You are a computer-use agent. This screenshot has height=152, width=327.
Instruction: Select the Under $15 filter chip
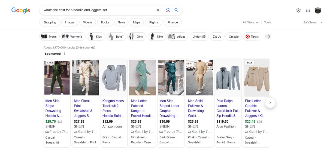tap(199, 37)
